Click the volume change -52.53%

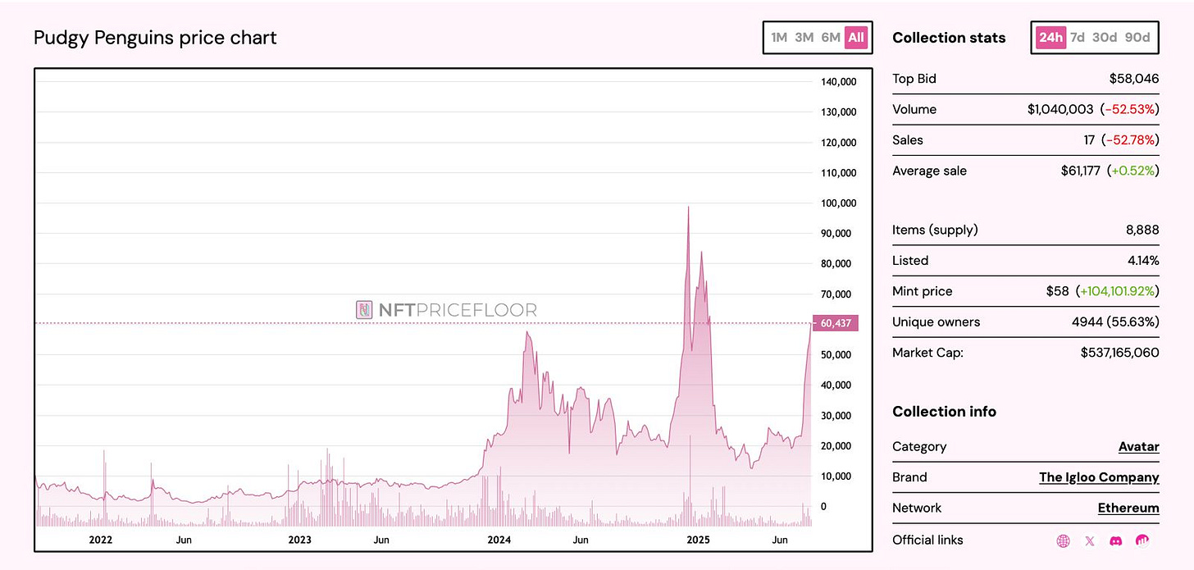coord(1130,109)
